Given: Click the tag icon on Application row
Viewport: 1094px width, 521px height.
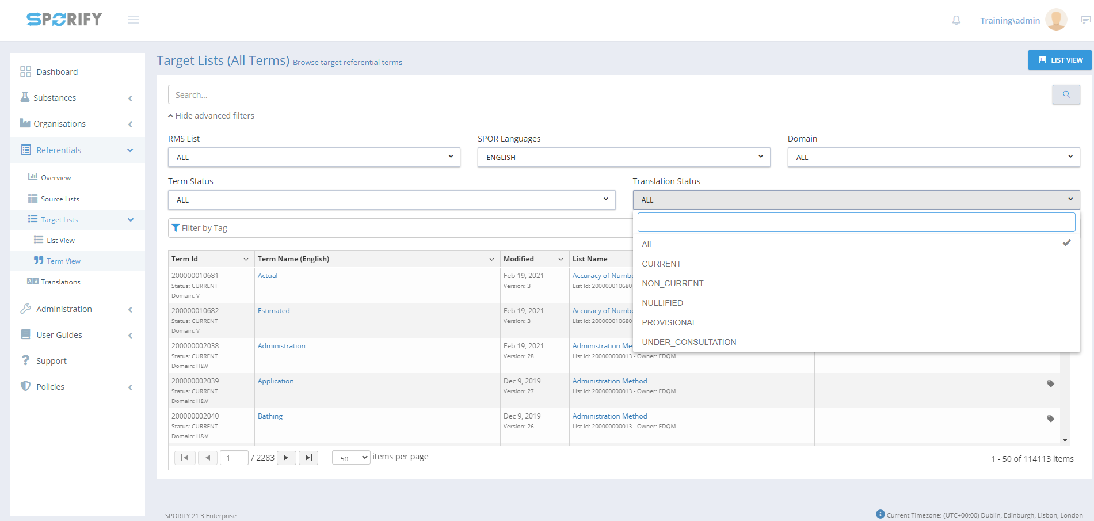Looking at the screenshot, I should (1050, 383).
